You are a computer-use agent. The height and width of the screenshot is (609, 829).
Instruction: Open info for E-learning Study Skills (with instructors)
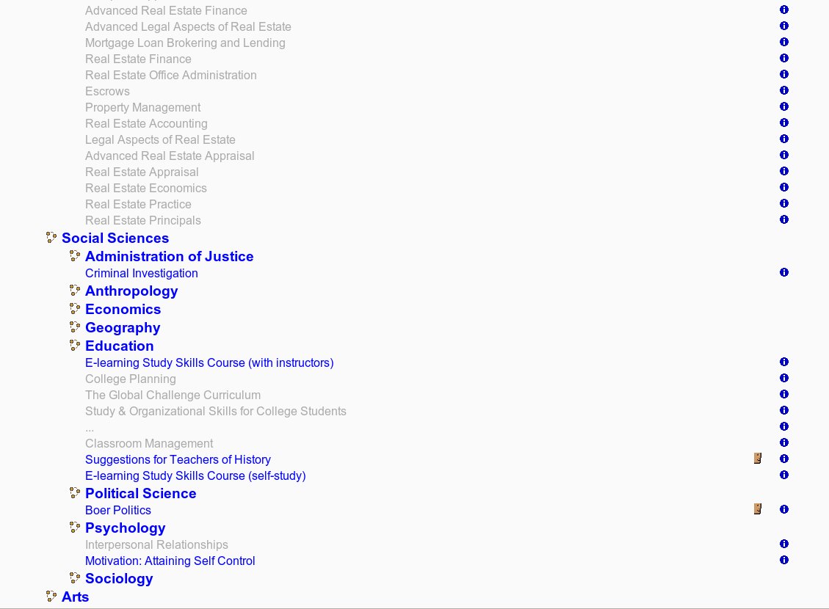click(x=784, y=362)
